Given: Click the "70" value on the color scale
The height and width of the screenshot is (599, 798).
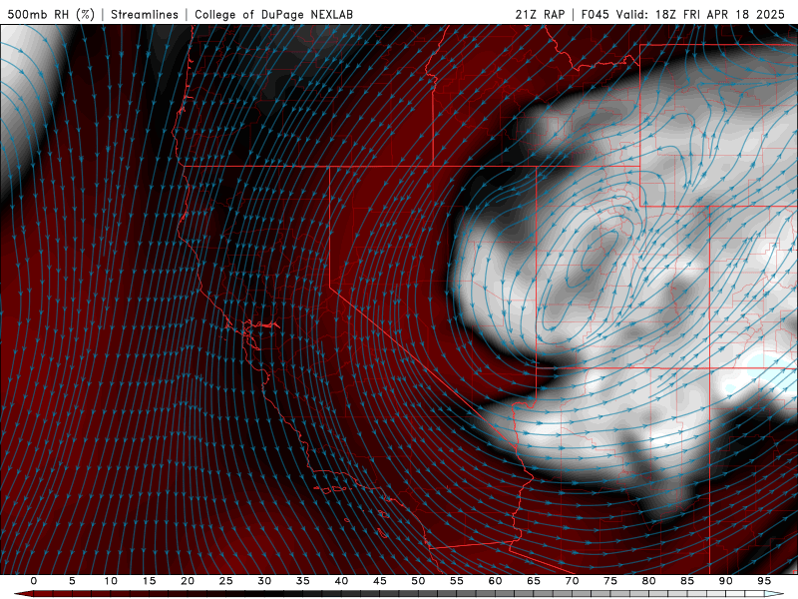Looking at the screenshot, I should pyautogui.click(x=572, y=581).
